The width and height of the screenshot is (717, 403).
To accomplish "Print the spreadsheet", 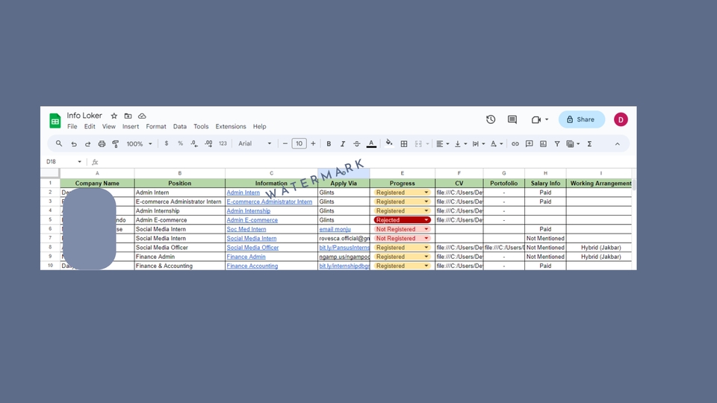I will click(x=102, y=144).
